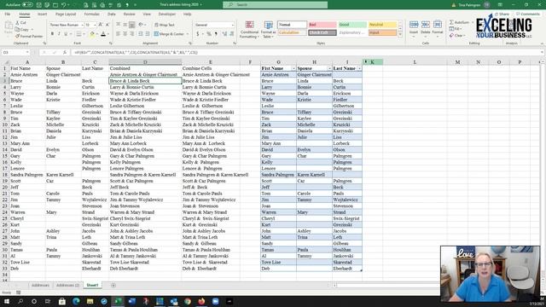Switch to the Developer tab
The width and height of the screenshot is (546, 307).
[167, 14]
